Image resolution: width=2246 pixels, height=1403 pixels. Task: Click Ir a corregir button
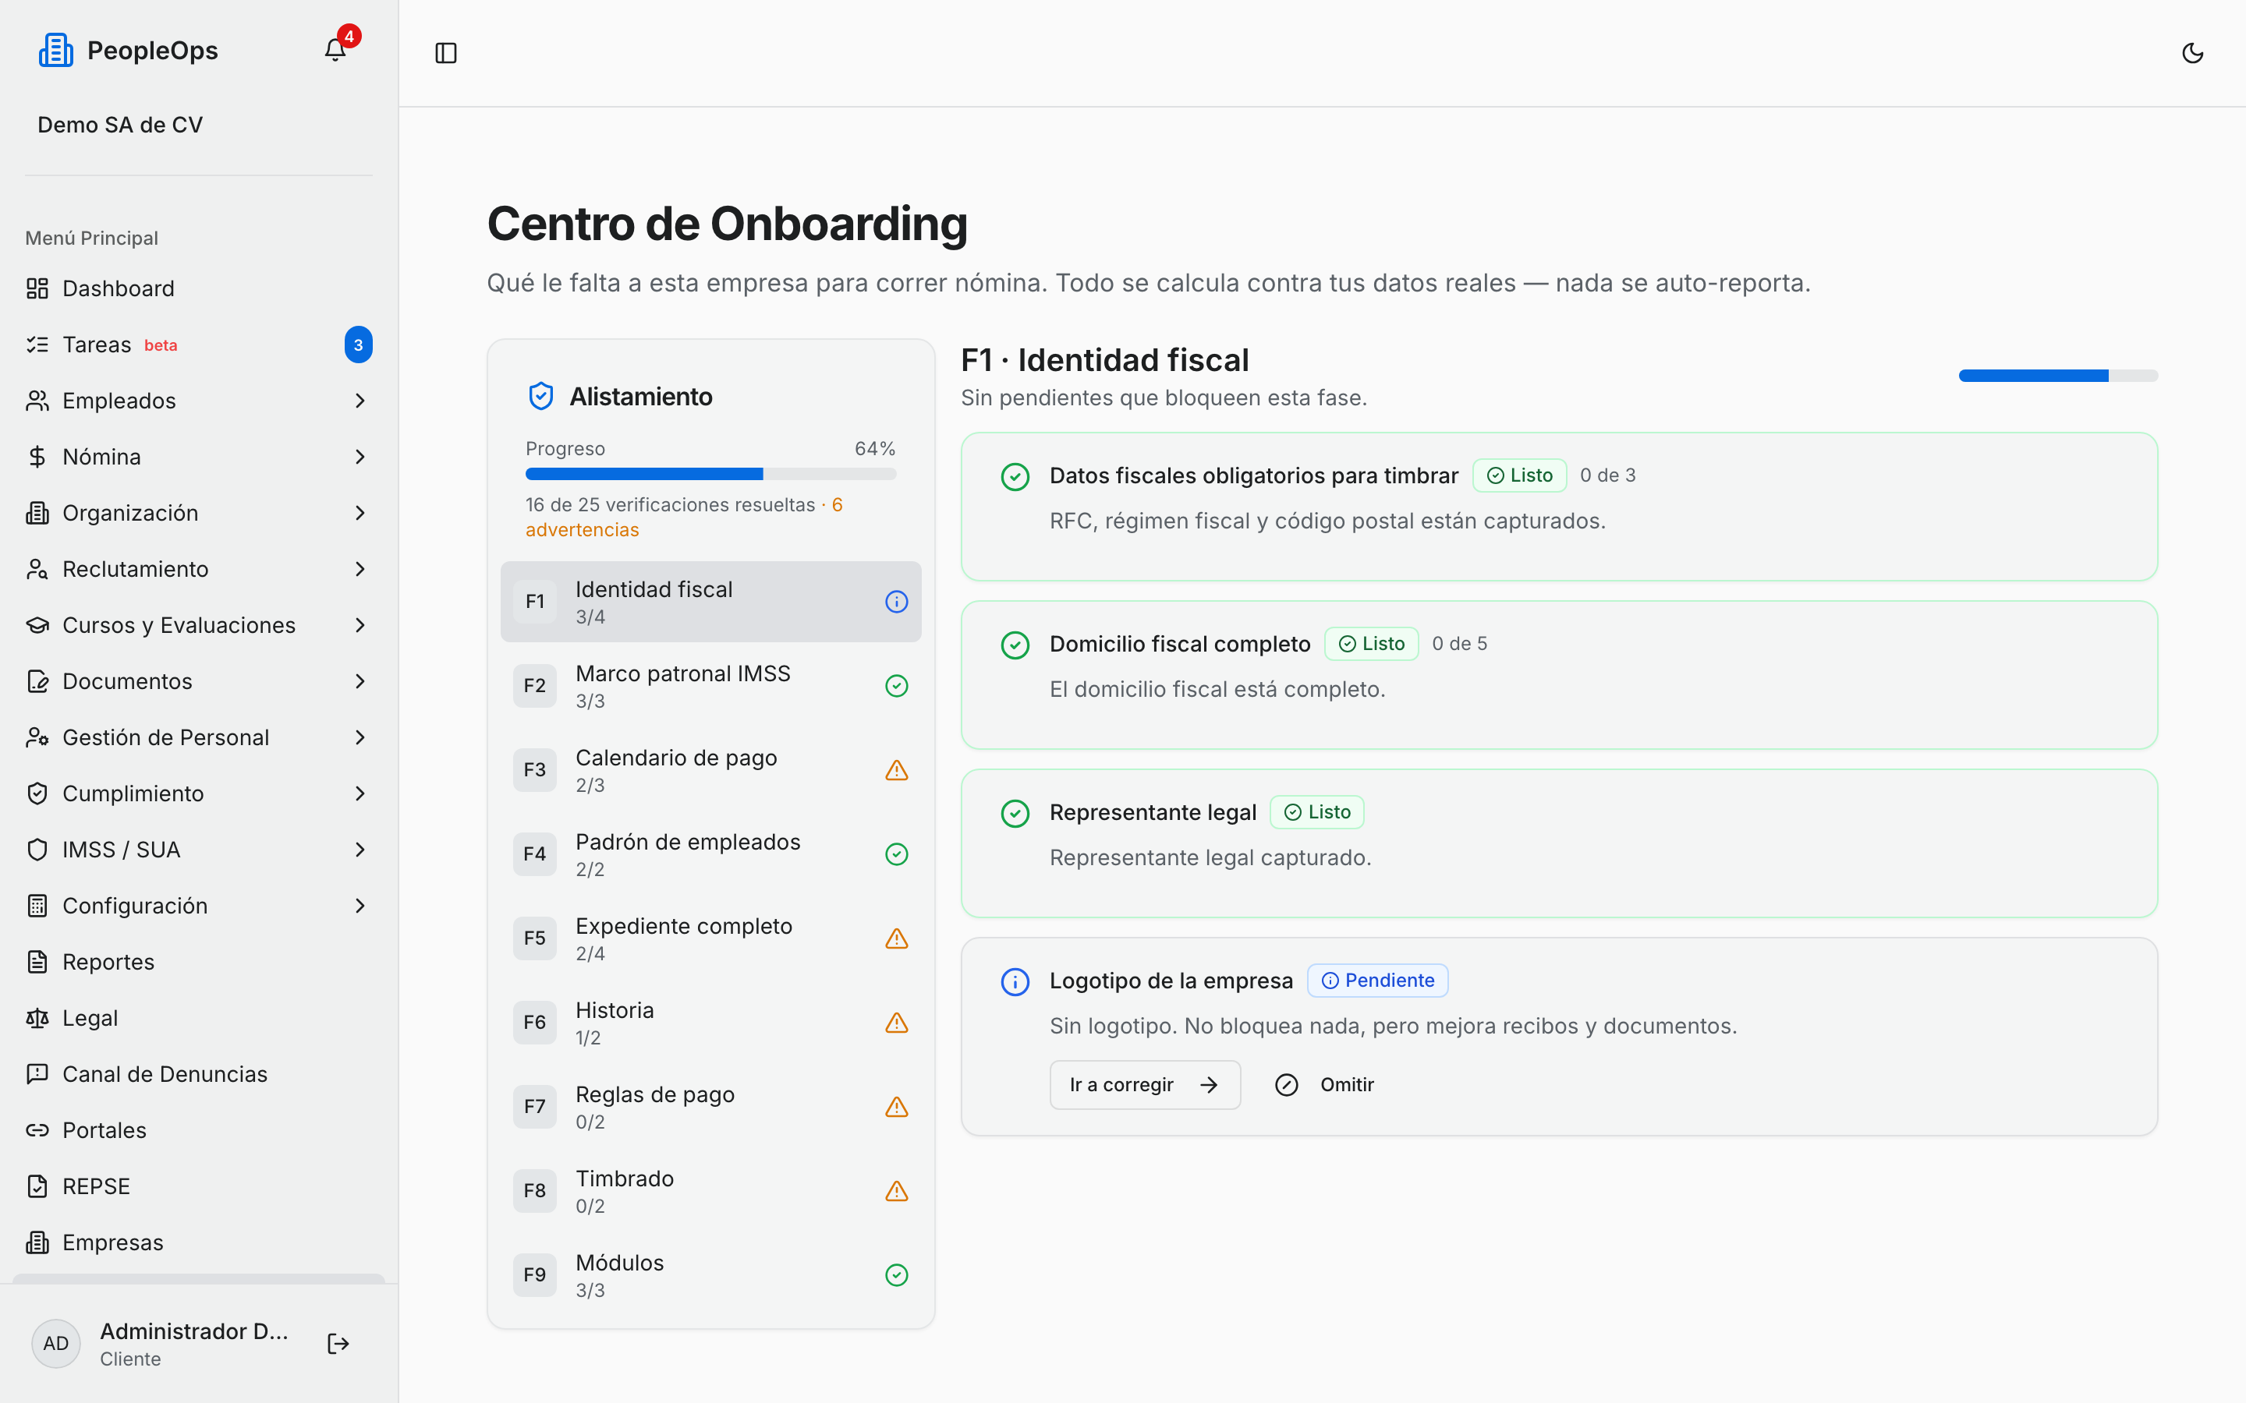(1144, 1085)
